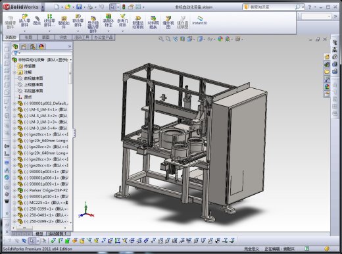Click the Exploded View (爆炸视图) tool
The height and width of the screenshot is (254, 342).
pos(168,22)
